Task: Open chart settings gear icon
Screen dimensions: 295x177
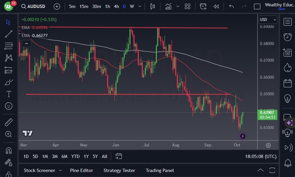Action: tap(268, 145)
